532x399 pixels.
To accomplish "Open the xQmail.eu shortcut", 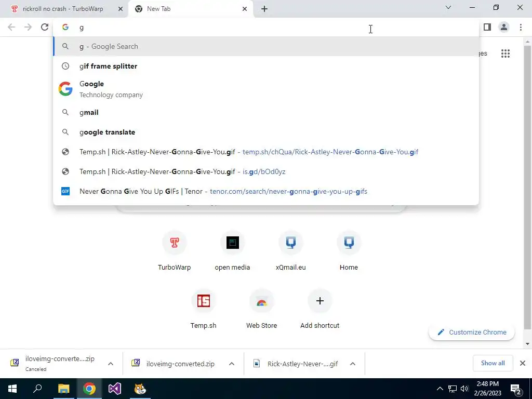I will coord(291,250).
